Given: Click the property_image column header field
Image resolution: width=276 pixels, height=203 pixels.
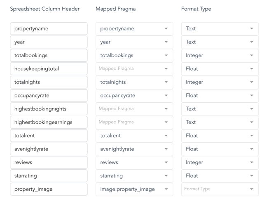Looking at the screenshot, I should (x=49, y=189).
